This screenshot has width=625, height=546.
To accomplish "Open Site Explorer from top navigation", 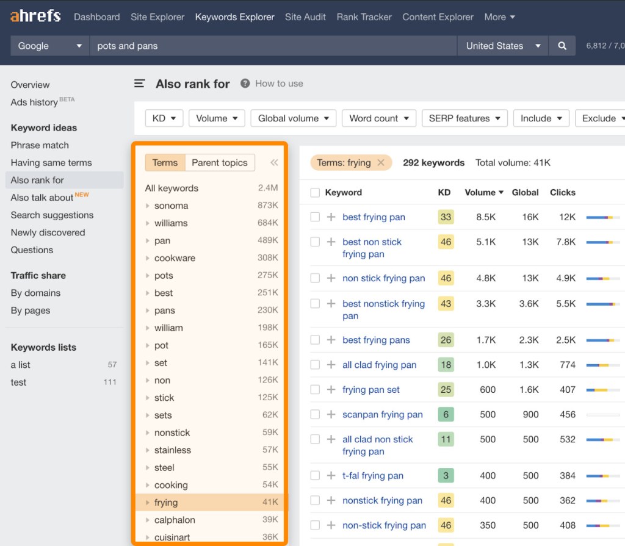I will [x=157, y=17].
